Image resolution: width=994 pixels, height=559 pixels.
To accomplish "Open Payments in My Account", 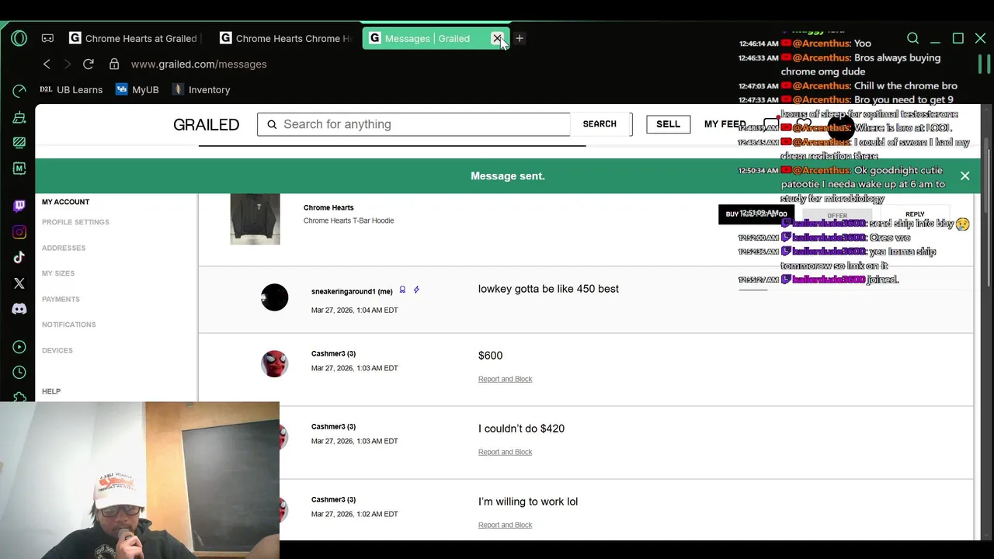I will click(61, 299).
